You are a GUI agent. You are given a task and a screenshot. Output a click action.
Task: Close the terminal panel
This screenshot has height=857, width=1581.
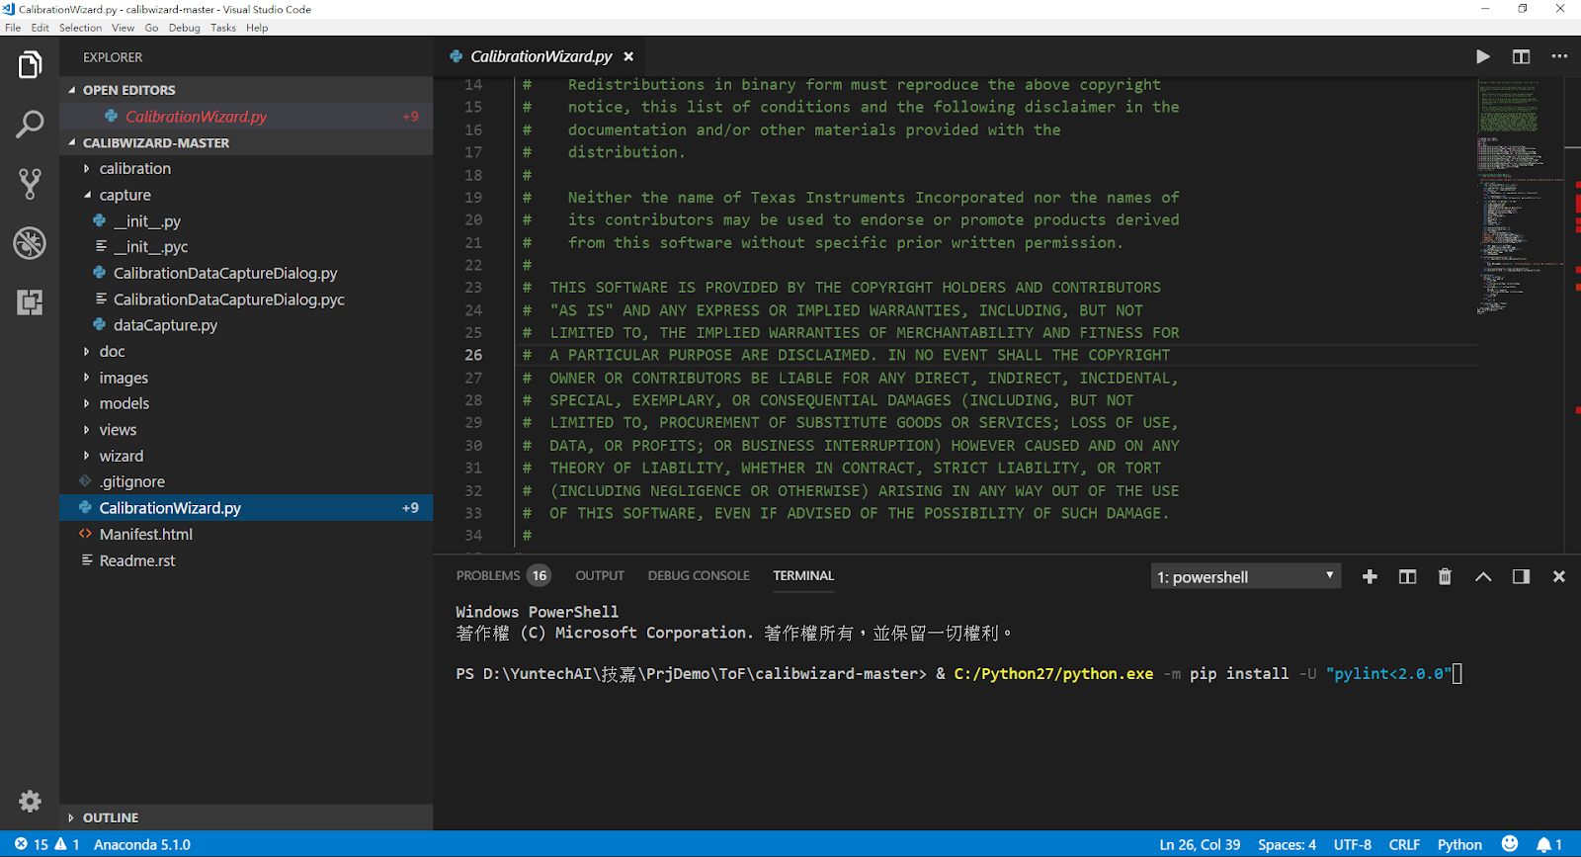[1558, 576]
